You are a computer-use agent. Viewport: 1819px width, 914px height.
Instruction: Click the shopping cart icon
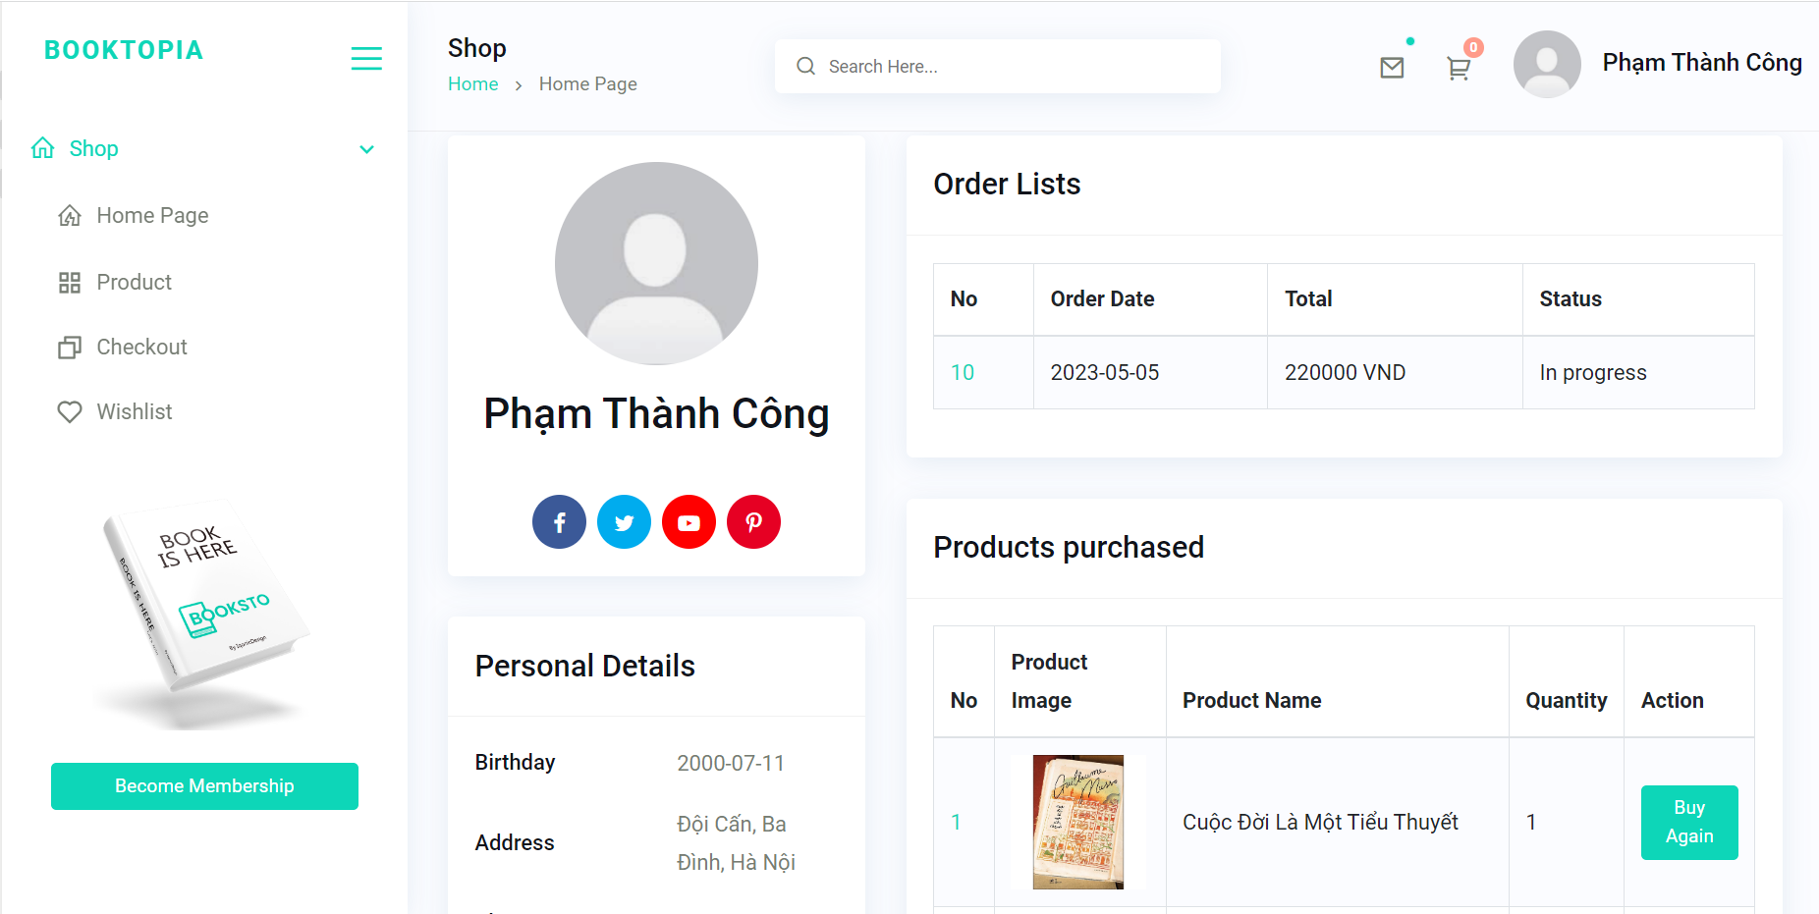pos(1460,68)
